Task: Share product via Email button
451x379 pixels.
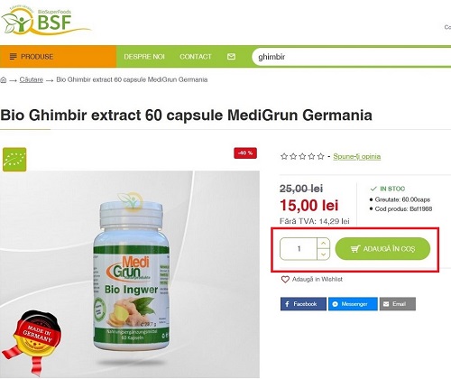Action: pyautogui.click(x=398, y=304)
